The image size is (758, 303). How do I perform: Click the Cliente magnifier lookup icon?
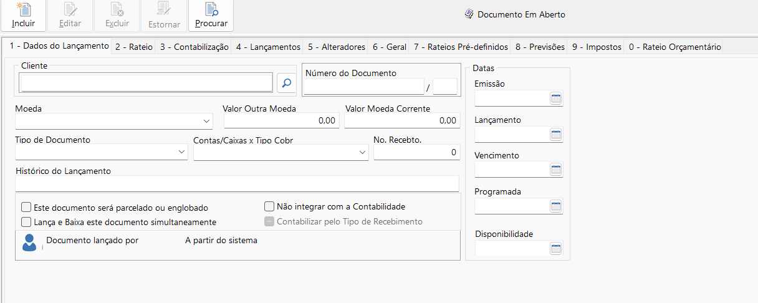point(285,82)
